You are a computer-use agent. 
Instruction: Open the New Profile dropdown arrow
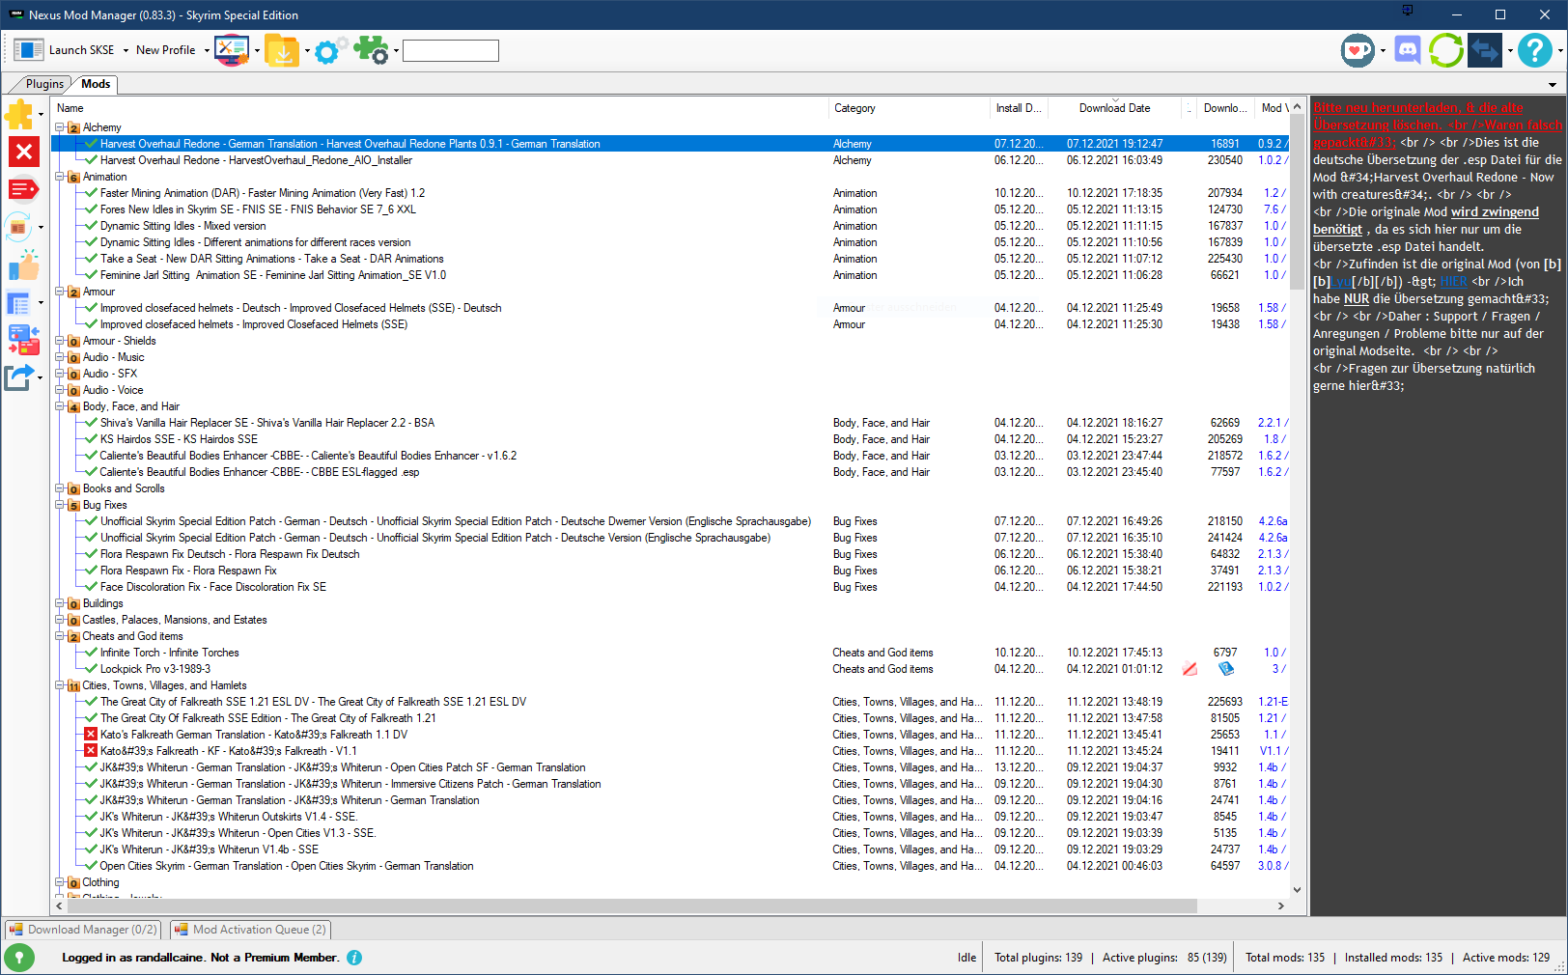pyautogui.click(x=207, y=50)
